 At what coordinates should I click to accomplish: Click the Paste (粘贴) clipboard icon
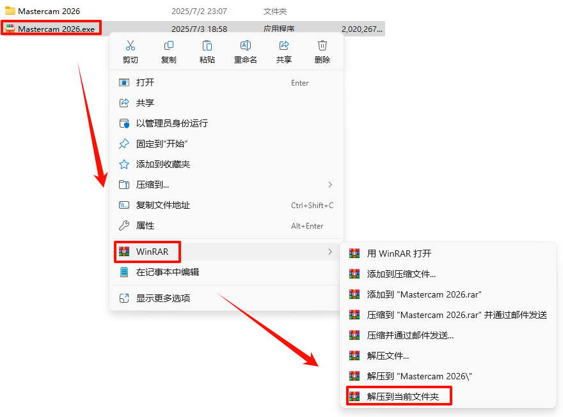(207, 45)
